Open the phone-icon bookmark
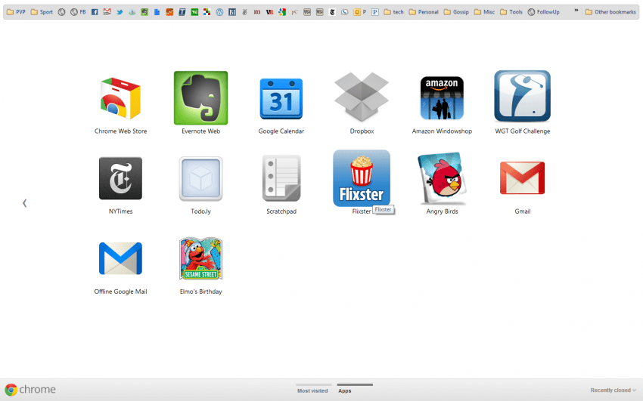 pos(344,12)
